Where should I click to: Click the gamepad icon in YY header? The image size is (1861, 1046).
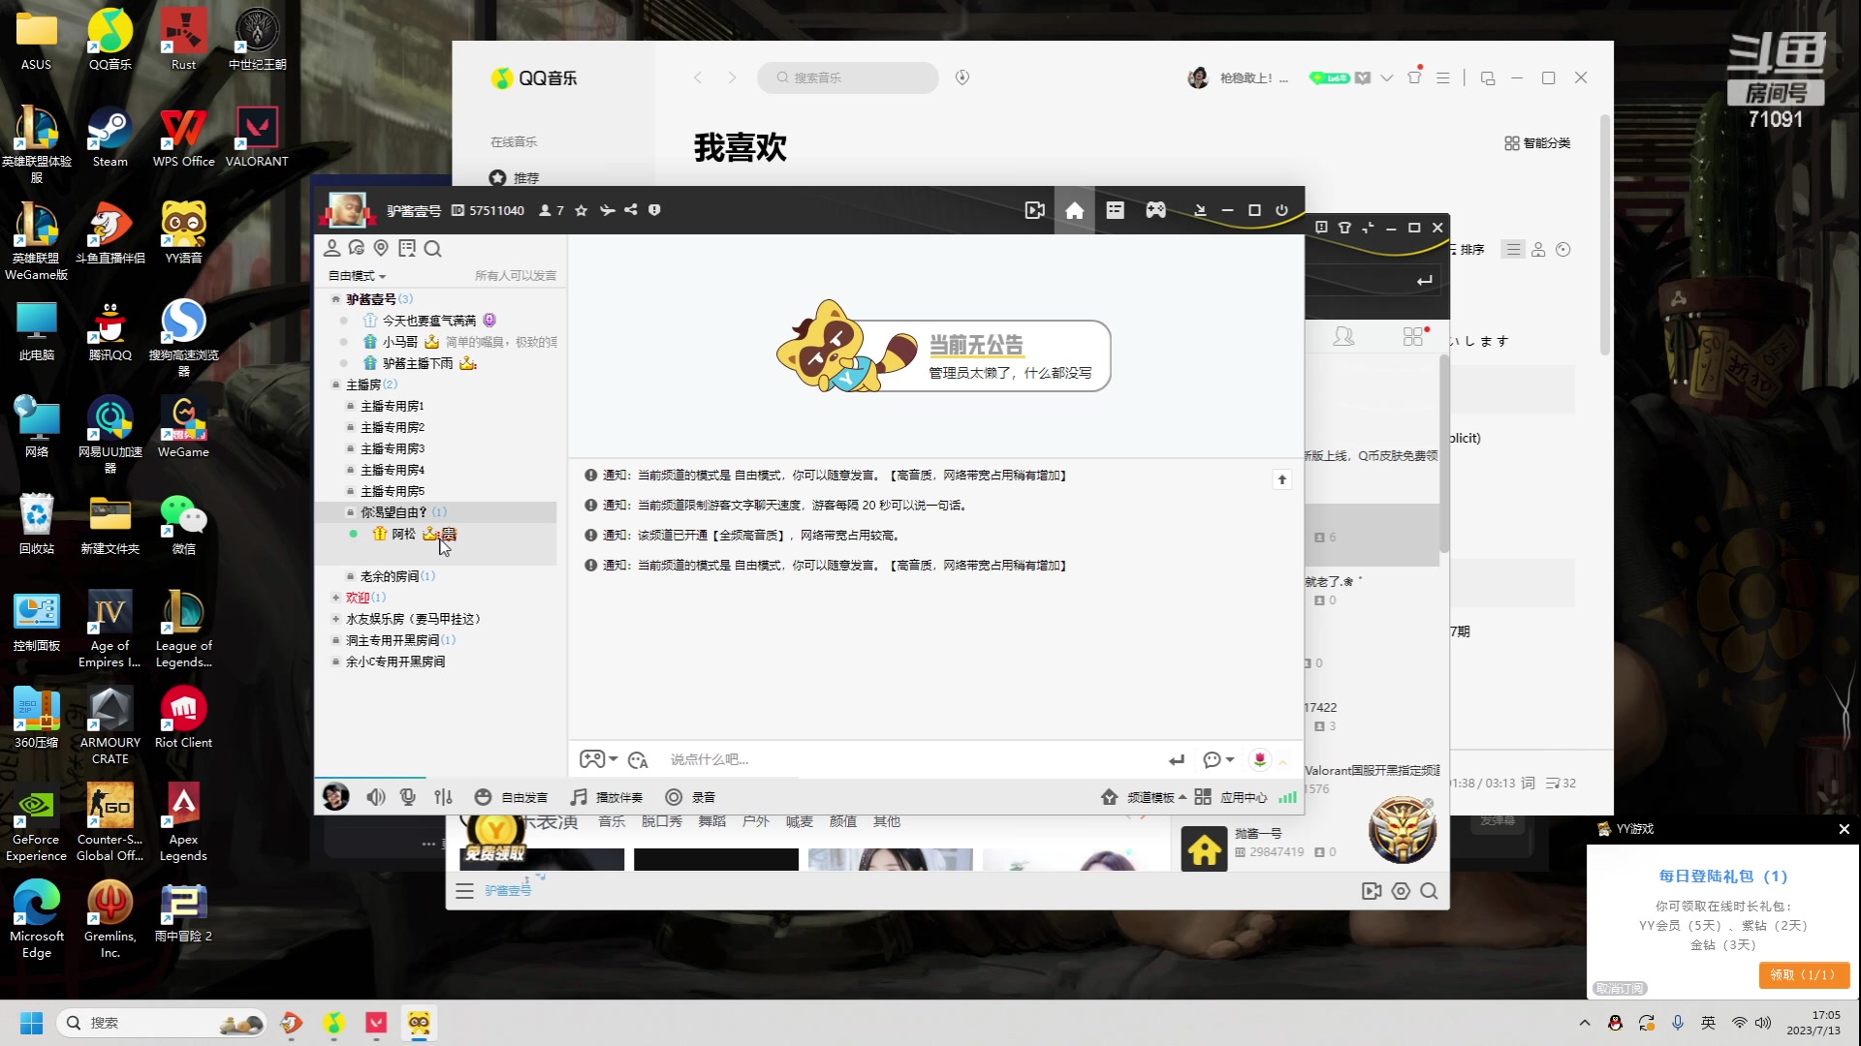point(1155,210)
